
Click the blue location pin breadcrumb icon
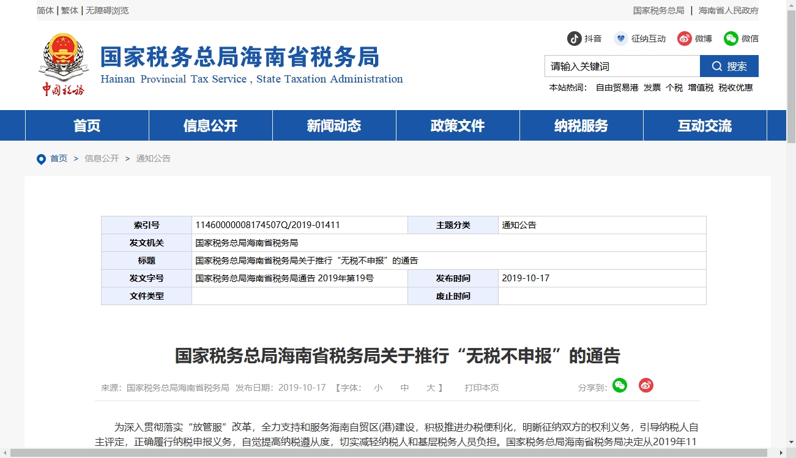point(41,159)
